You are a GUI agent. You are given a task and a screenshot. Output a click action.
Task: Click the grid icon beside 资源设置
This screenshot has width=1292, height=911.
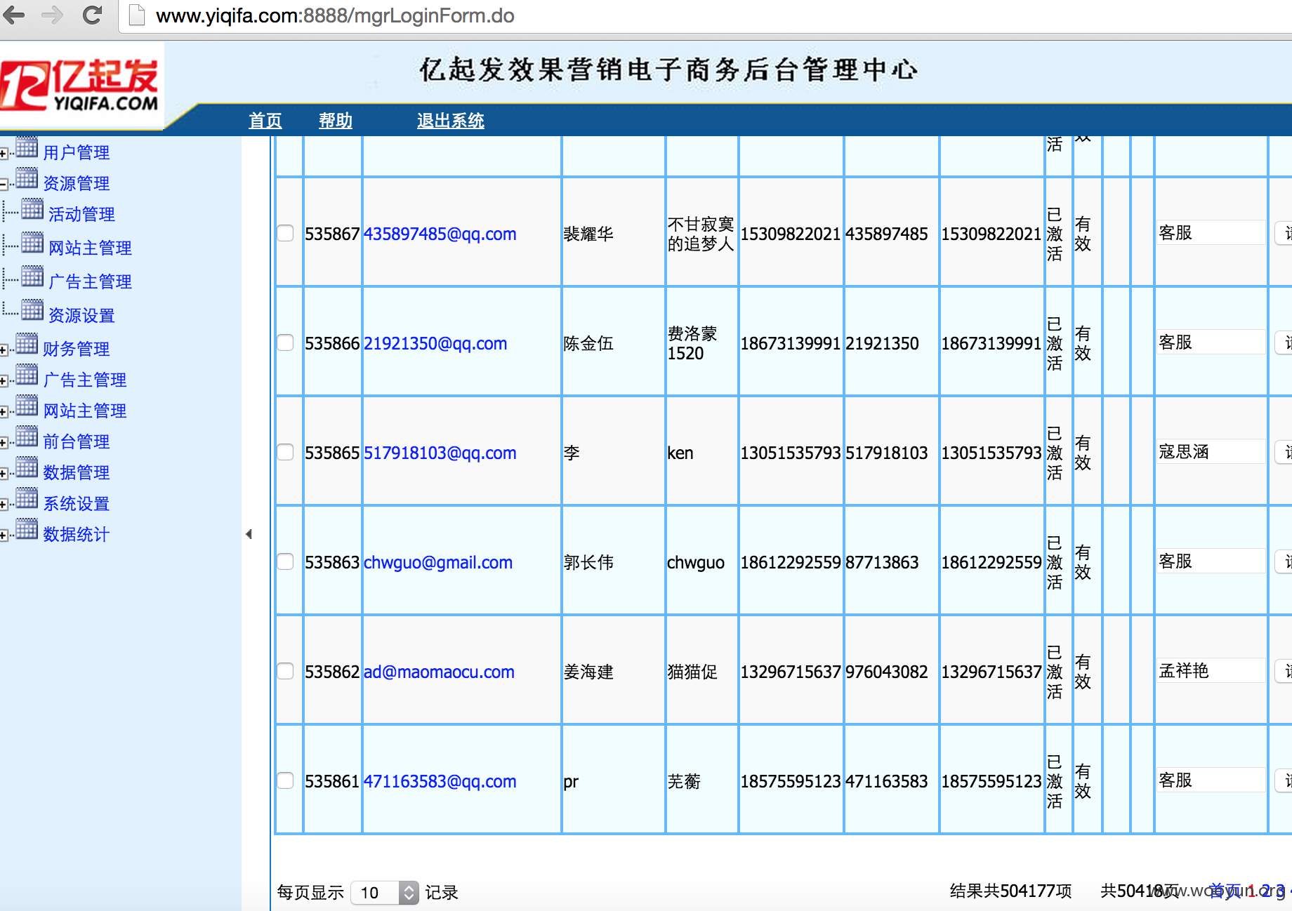point(32,310)
